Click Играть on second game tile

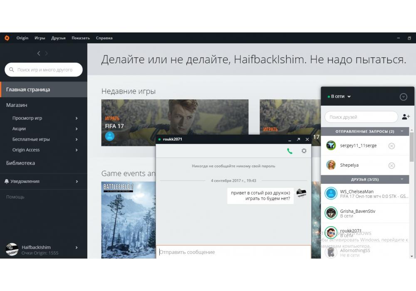270,129
